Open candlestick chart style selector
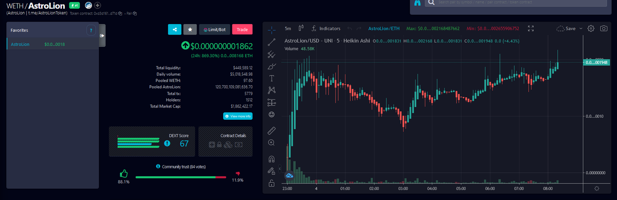This screenshot has height=200, width=617. point(302,28)
